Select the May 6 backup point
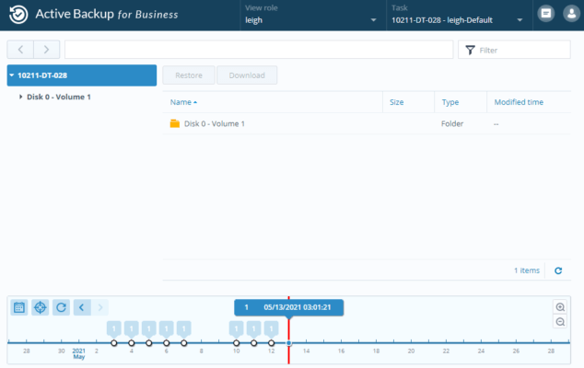584x368 pixels. (x=167, y=343)
